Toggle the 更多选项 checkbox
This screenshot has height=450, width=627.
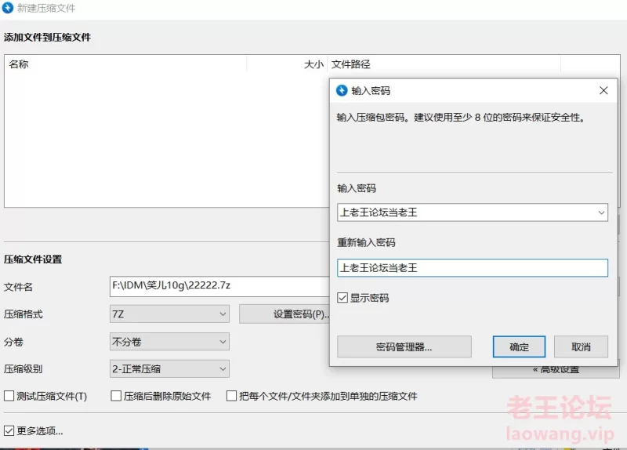click(x=9, y=431)
